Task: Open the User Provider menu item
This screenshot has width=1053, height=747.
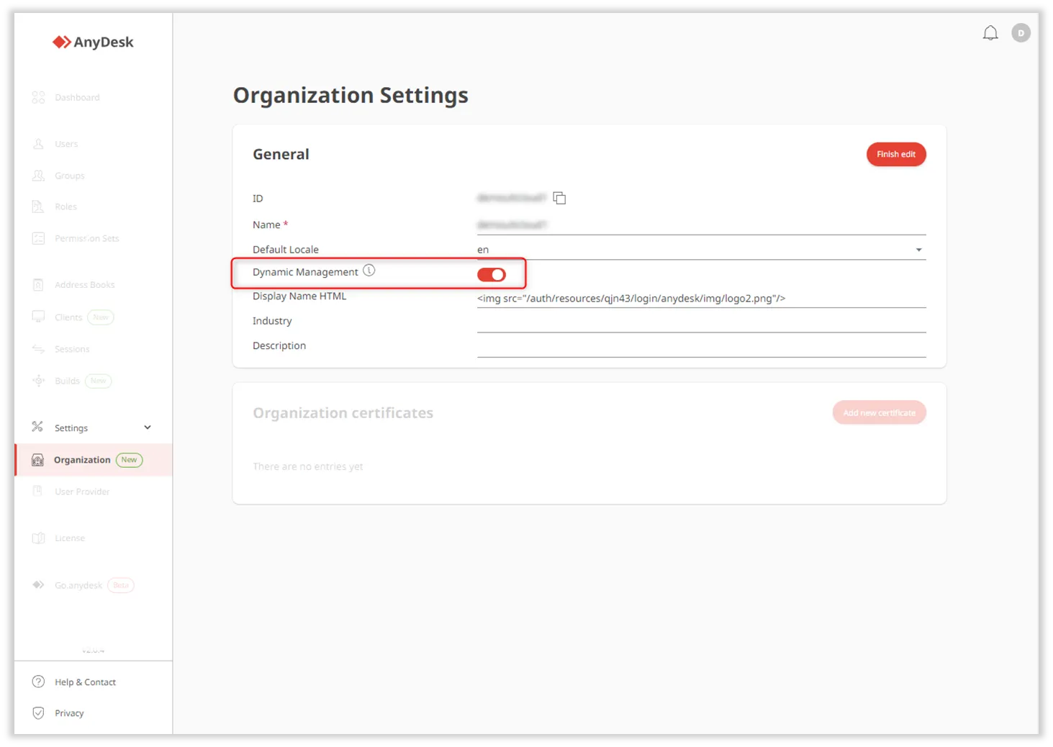Action: [x=82, y=492]
